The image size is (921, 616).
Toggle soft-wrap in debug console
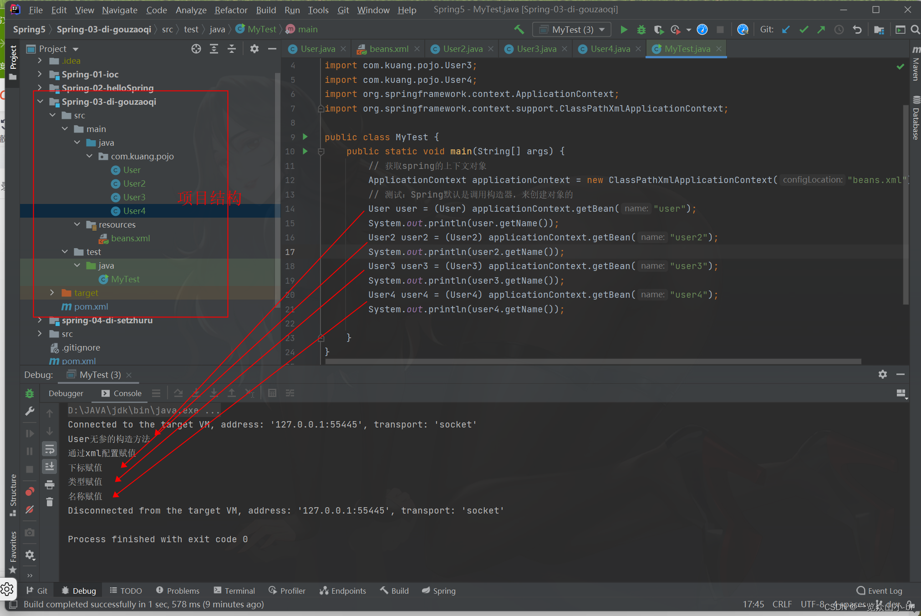coord(50,449)
